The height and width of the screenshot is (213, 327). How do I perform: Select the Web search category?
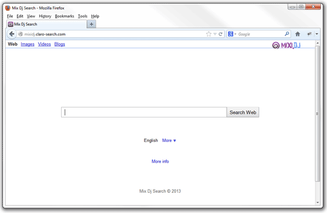(13, 44)
